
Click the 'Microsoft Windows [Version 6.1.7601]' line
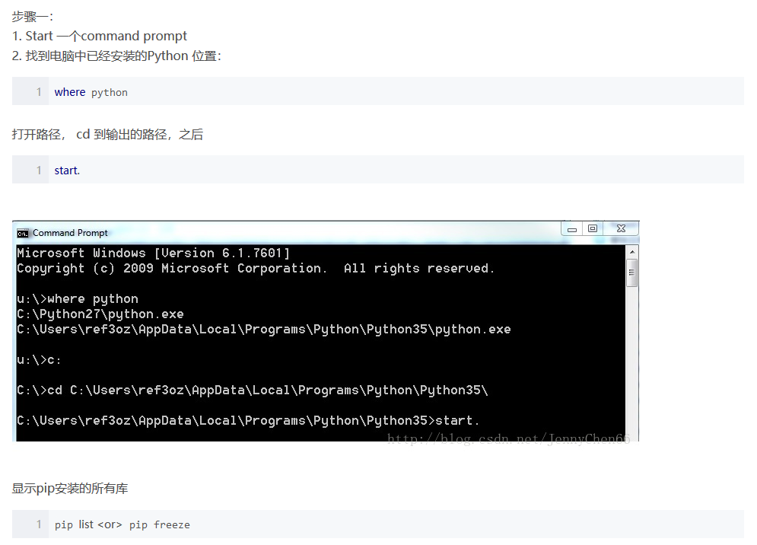coord(154,253)
